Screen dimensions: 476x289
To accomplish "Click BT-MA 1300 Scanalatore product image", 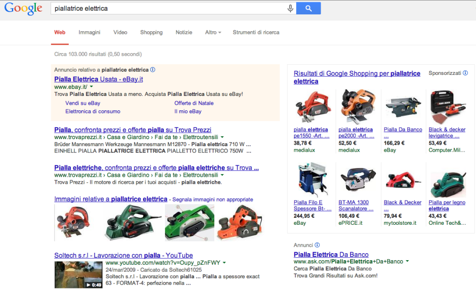I will click(x=357, y=180).
